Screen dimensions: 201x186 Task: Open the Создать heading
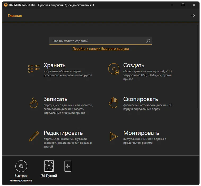pos(134,65)
